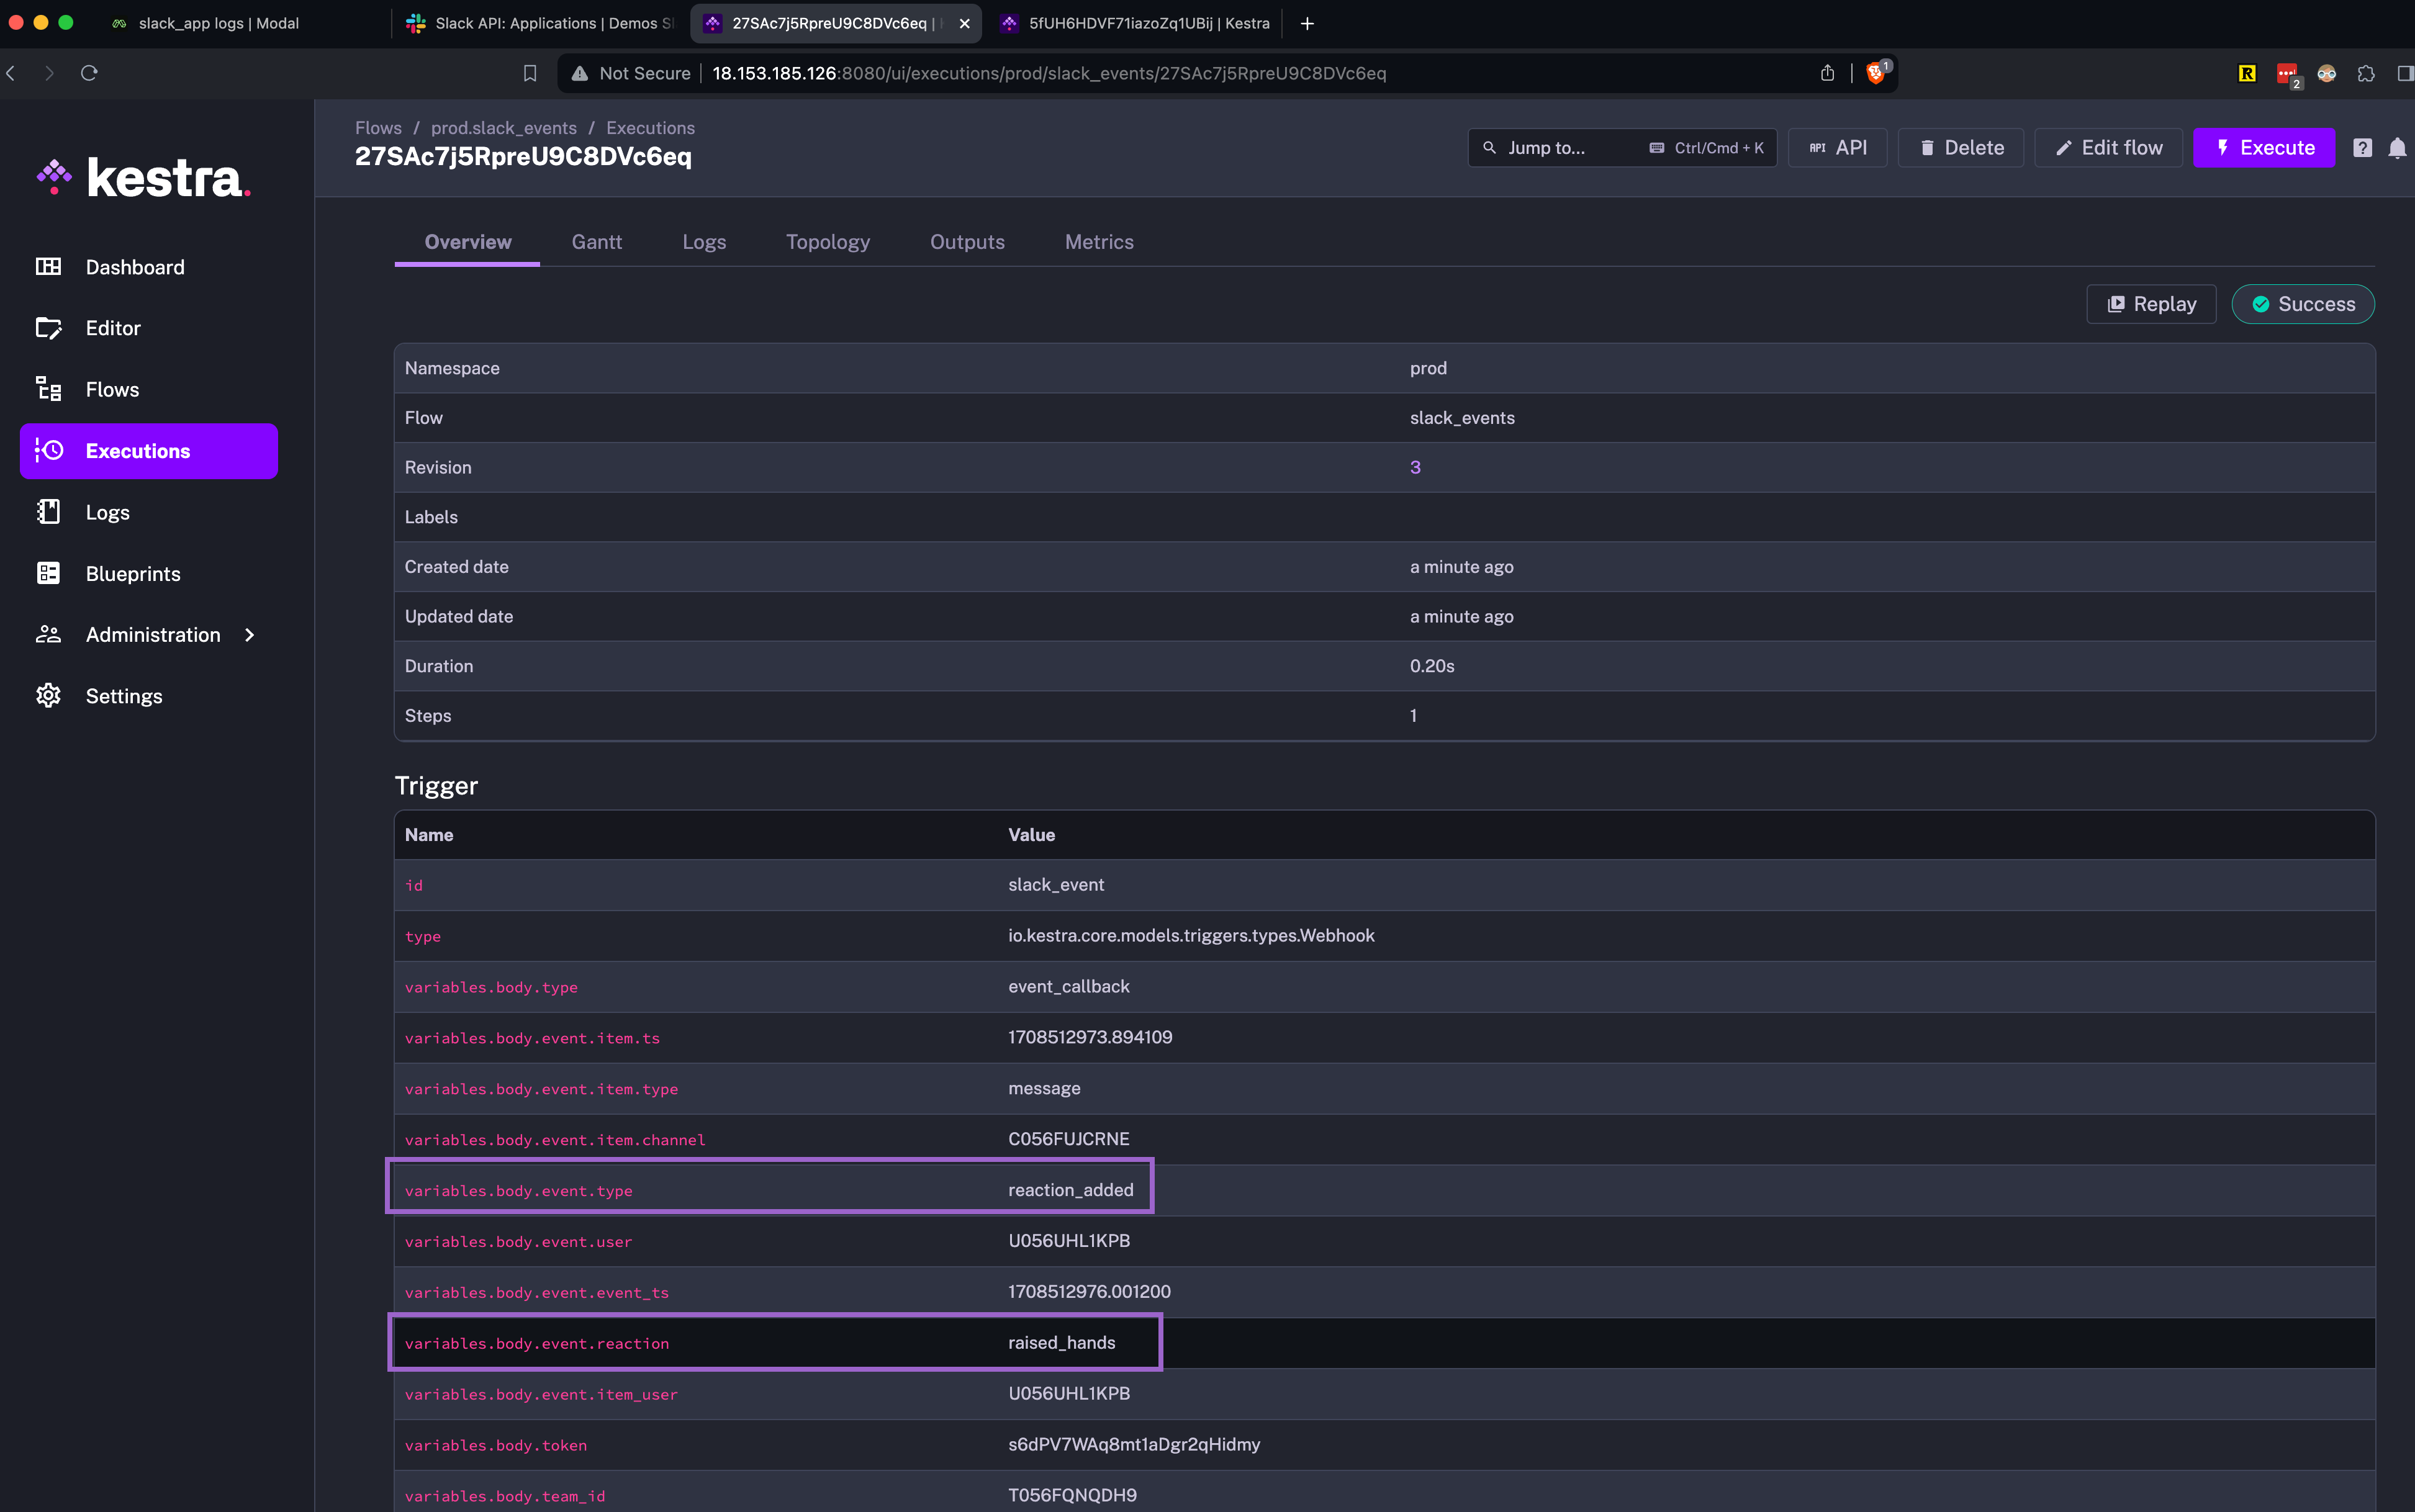
Task: Open the Topology tab
Action: pos(827,242)
